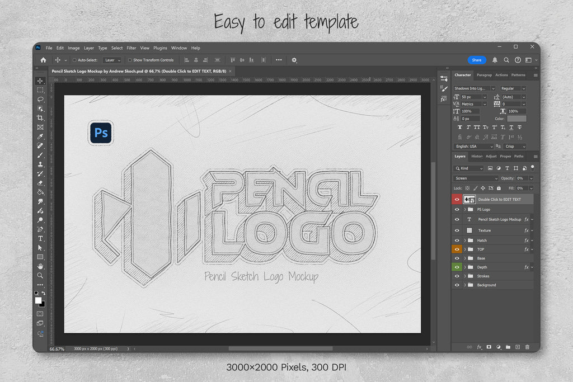This screenshot has height=382, width=573.
Task: Choose the Zoom tool in toolbar
Action: coord(40,276)
